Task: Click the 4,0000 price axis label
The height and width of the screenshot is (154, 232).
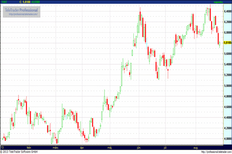Action: point(227,138)
